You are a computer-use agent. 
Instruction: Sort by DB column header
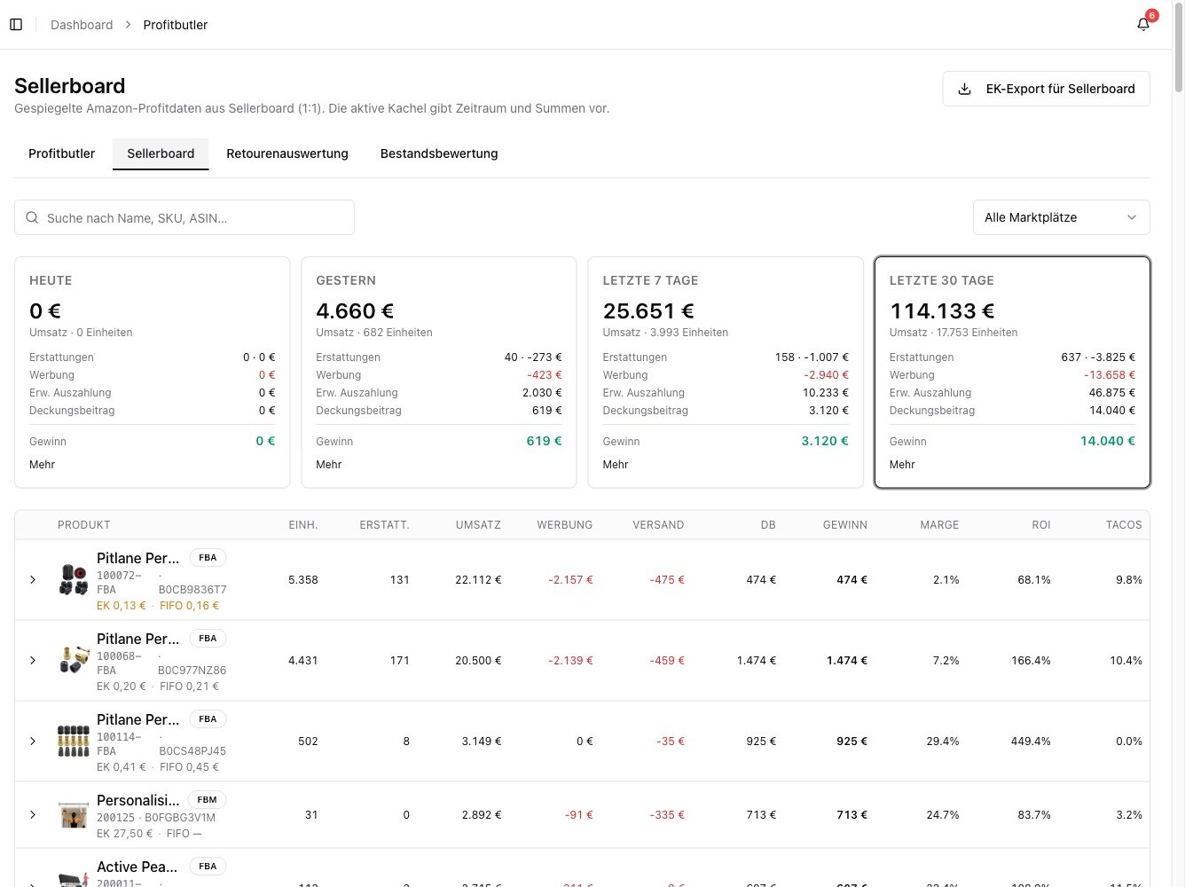[768, 525]
